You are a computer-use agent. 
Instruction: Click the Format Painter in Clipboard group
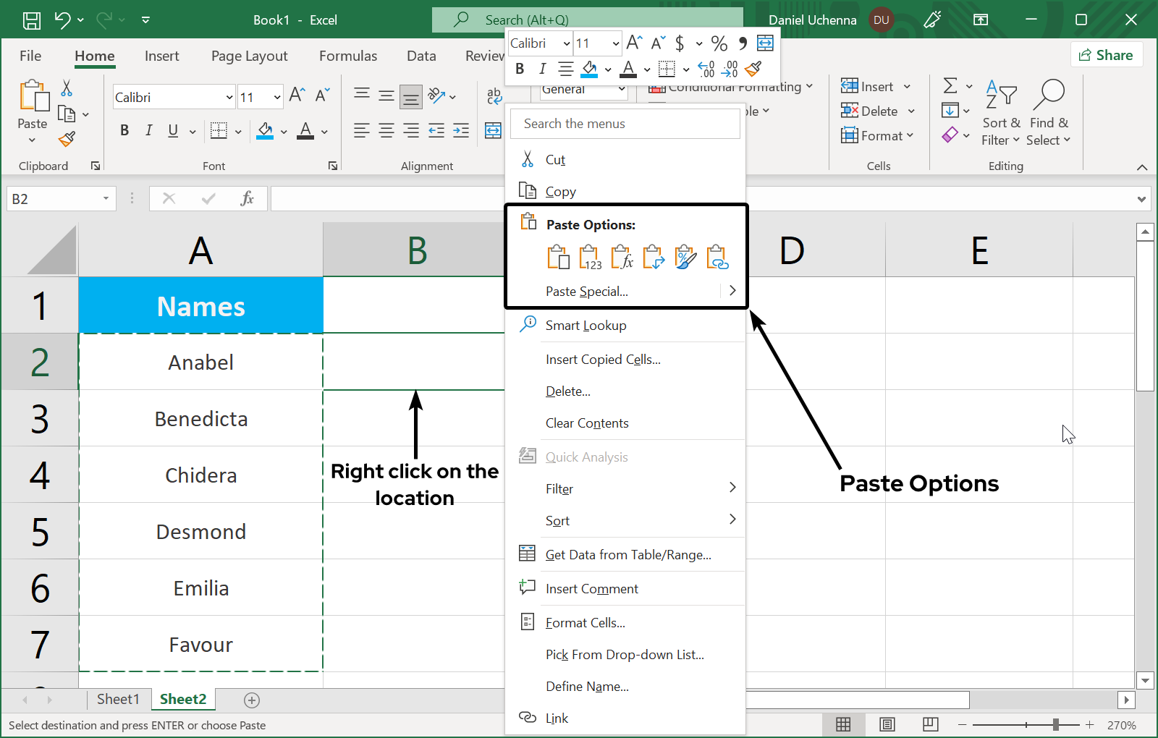67,139
